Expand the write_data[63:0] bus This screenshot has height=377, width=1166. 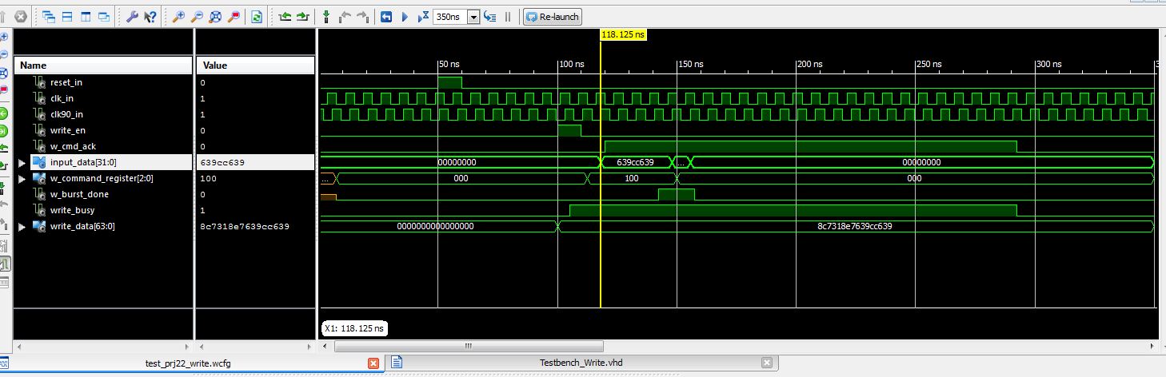coord(22,226)
